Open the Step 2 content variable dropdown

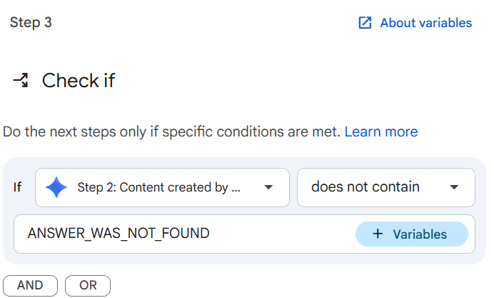click(x=162, y=188)
